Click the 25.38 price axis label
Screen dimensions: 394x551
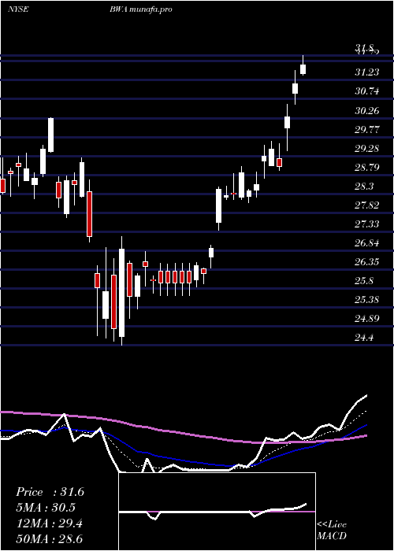[x=367, y=300]
